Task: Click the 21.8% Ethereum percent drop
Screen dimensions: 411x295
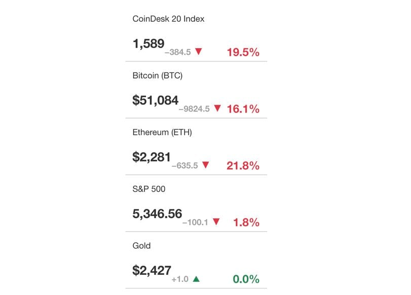Action: (243, 166)
